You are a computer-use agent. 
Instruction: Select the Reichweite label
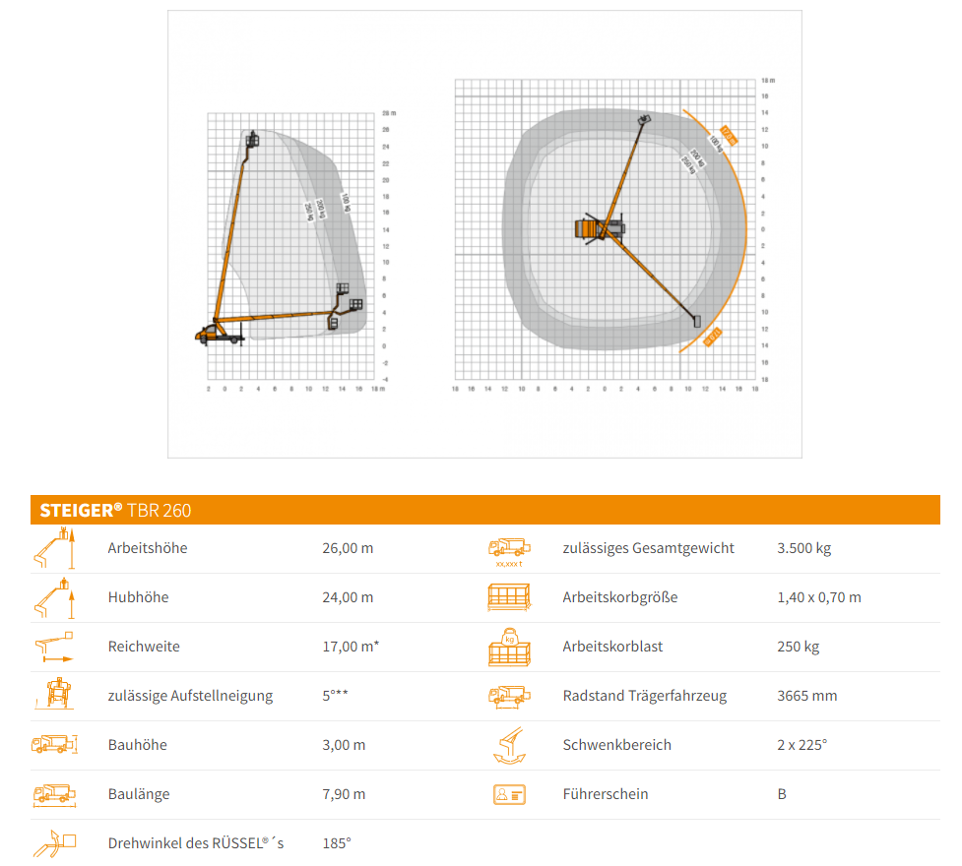[144, 647]
